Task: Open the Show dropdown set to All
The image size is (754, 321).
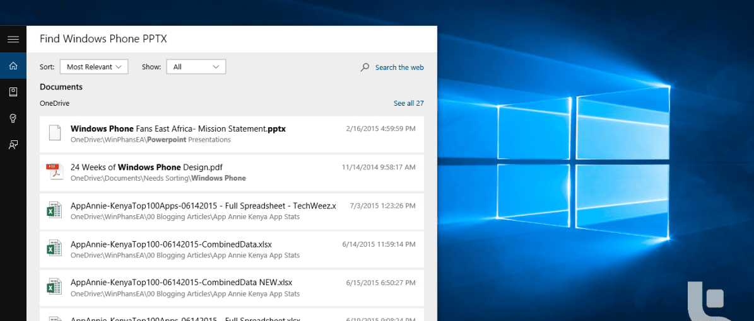Action: (196, 67)
